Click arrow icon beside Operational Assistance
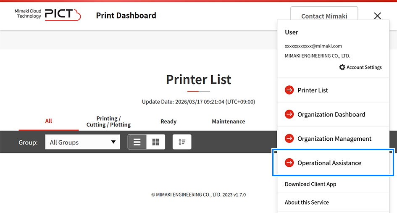The height and width of the screenshot is (213, 397). (289, 163)
